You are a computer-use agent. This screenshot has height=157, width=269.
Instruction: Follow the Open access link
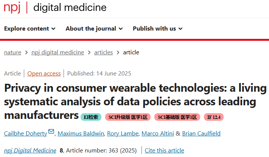[44, 74]
